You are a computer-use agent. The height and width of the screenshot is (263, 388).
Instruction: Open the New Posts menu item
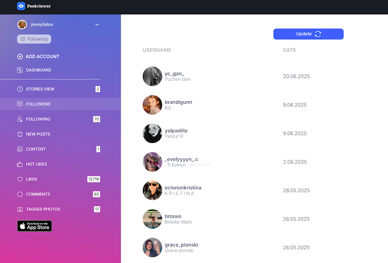(60, 134)
